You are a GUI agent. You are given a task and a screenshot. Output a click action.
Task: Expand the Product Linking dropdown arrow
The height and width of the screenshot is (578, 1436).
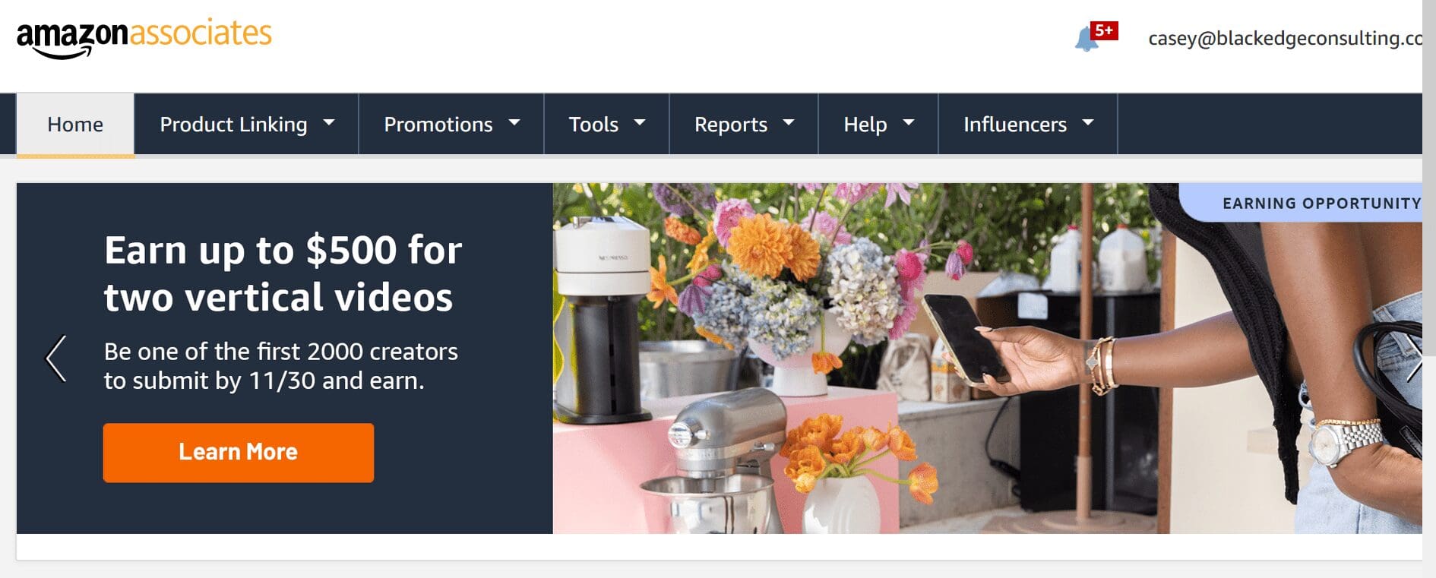(x=329, y=122)
